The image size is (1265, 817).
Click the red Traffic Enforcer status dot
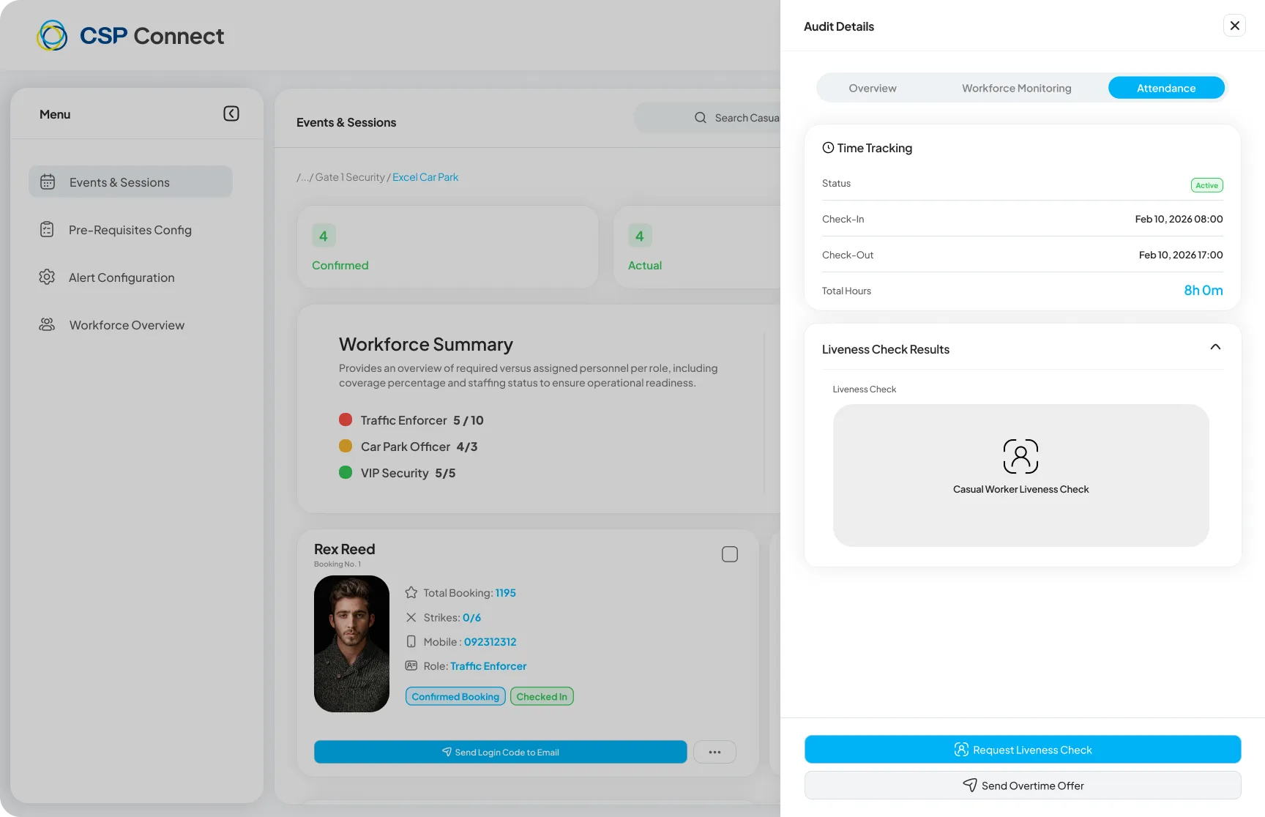pos(346,419)
